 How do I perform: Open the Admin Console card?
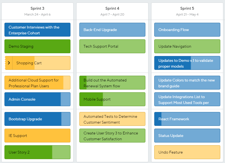(x=37, y=99)
